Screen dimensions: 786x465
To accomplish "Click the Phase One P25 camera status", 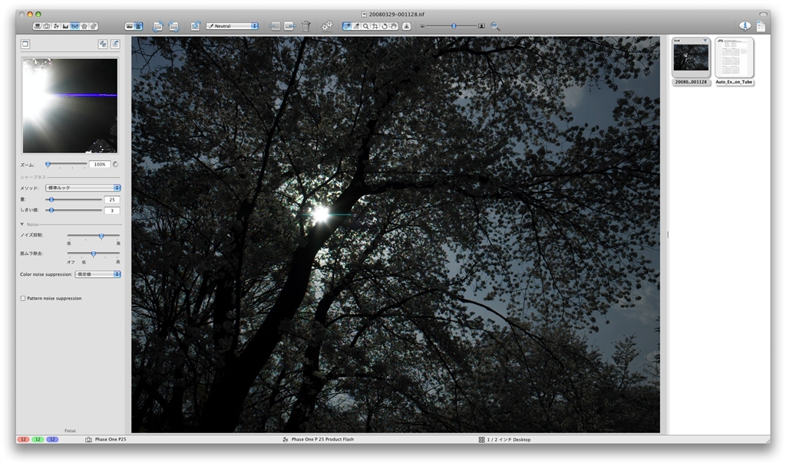I will coord(106,440).
